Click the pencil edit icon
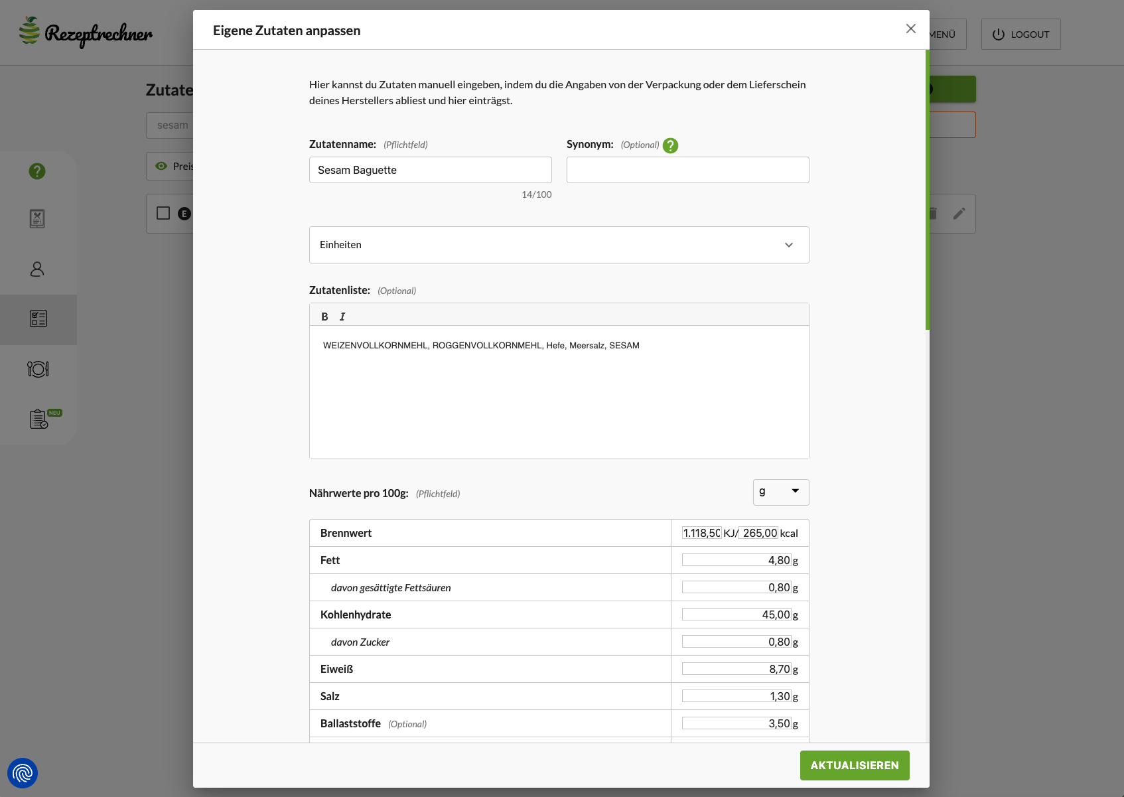The width and height of the screenshot is (1124, 797). 959,214
